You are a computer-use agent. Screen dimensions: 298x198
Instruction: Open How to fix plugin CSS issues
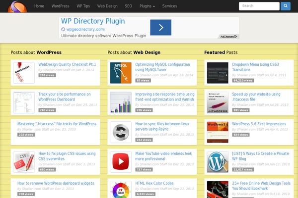coord(67,156)
